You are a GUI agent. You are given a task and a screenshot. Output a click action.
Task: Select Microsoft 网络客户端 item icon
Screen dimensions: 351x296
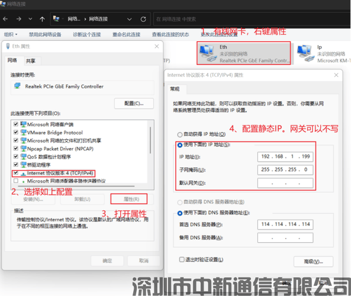[23, 124]
